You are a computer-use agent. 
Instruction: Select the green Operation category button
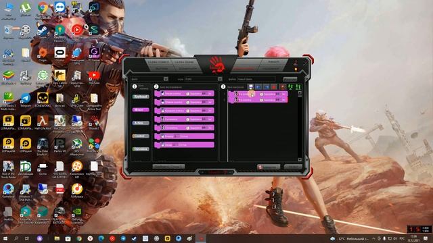(x=141, y=149)
